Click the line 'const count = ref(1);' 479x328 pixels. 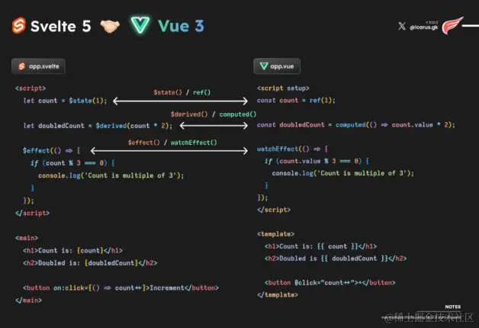tap(296, 101)
